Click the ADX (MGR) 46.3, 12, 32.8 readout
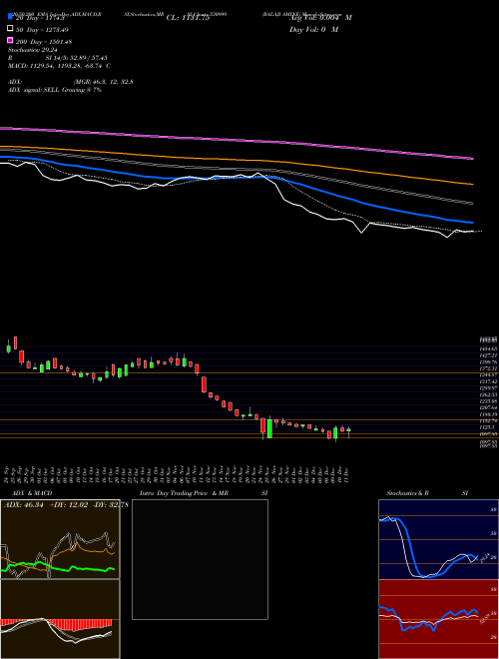 71,82
